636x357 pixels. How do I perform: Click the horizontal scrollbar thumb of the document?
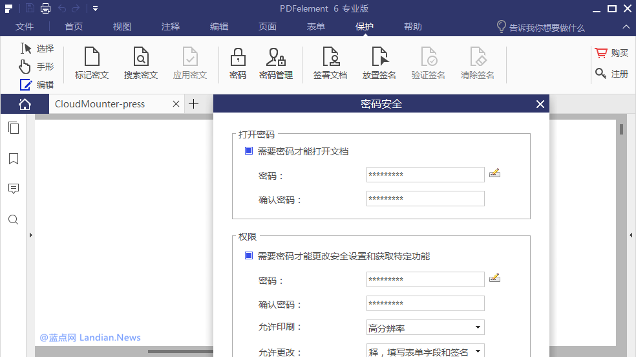(x=180, y=351)
